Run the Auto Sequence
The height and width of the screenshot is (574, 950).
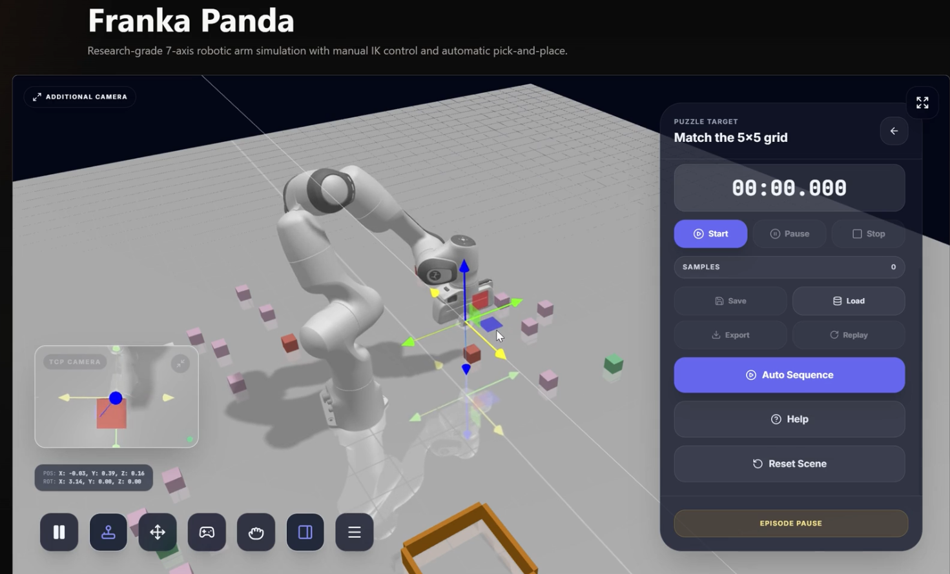(x=789, y=375)
